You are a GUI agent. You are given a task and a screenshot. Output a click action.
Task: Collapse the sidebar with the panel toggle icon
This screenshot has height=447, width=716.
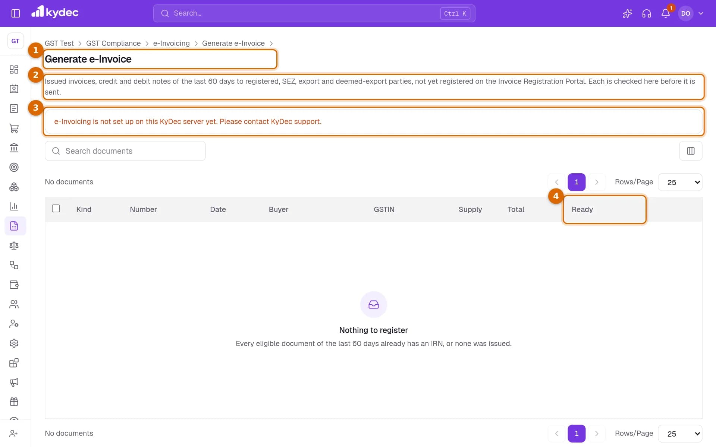[15, 13]
